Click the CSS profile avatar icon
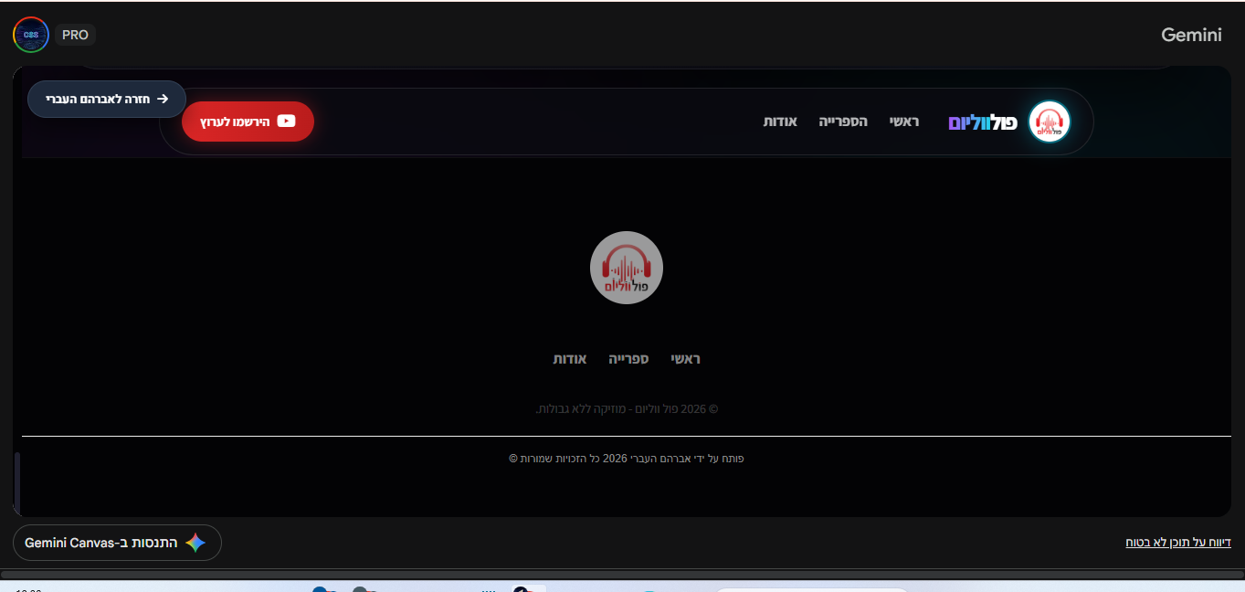 point(31,35)
